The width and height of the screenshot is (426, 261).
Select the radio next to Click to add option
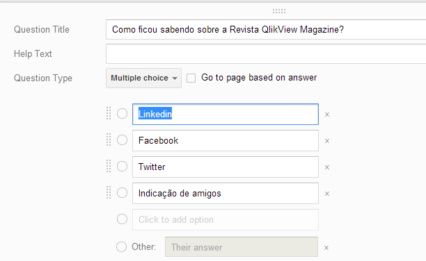click(122, 219)
